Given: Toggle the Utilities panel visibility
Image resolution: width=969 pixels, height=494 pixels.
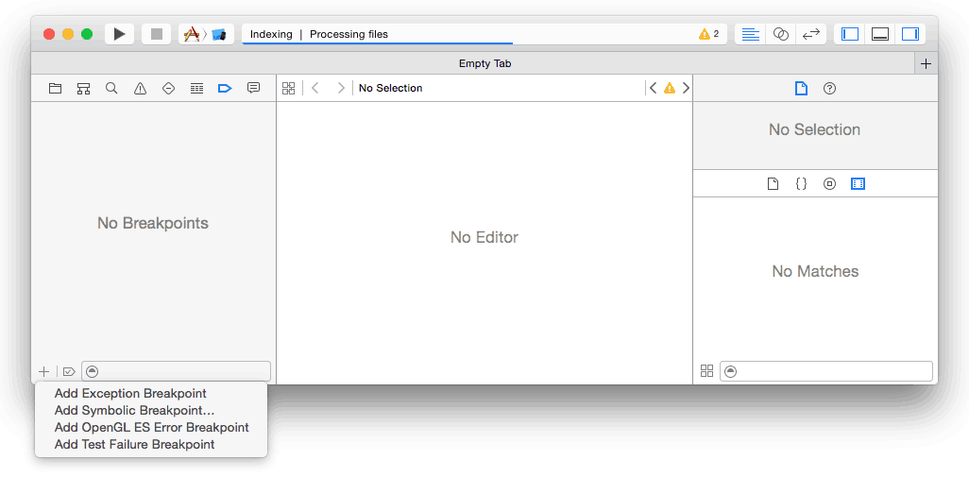Looking at the screenshot, I should coord(910,34).
